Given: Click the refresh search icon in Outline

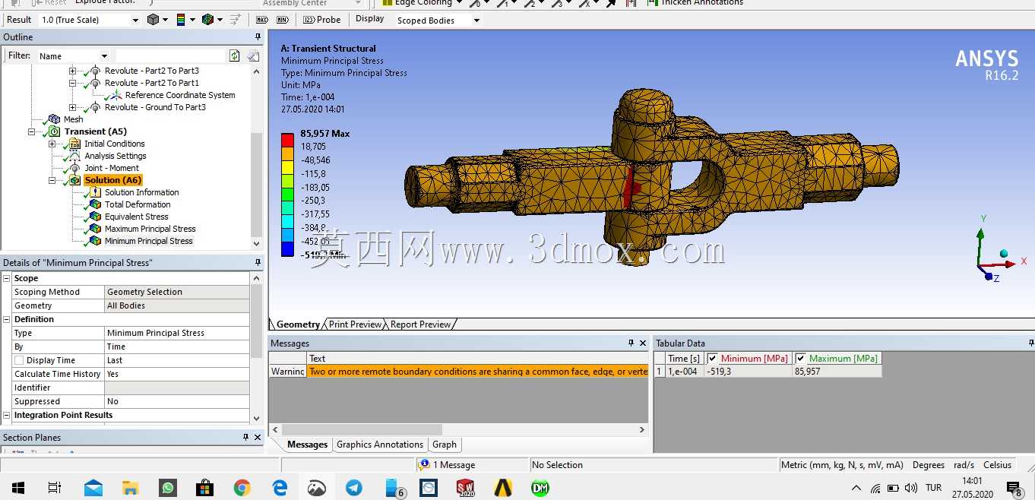Looking at the screenshot, I should pyautogui.click(x=235, y=55).
